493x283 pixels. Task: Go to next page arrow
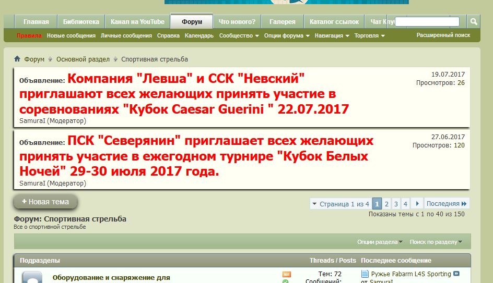417,204
